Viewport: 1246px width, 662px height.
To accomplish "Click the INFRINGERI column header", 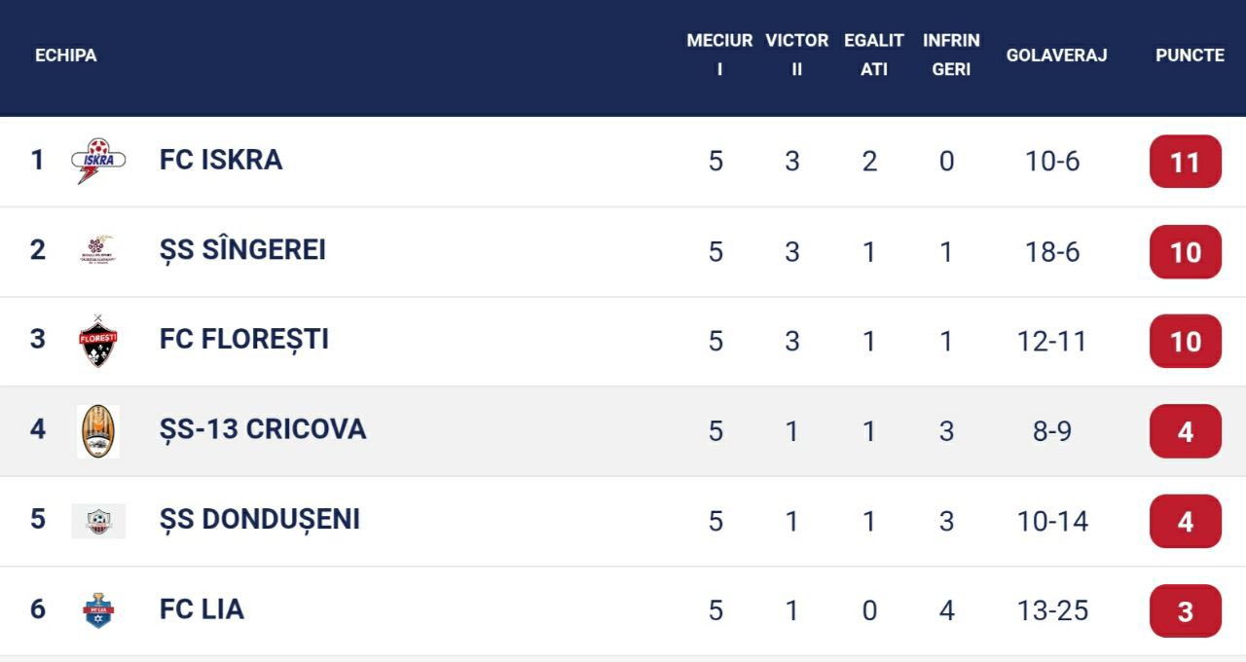I will (x=951, y=55).
